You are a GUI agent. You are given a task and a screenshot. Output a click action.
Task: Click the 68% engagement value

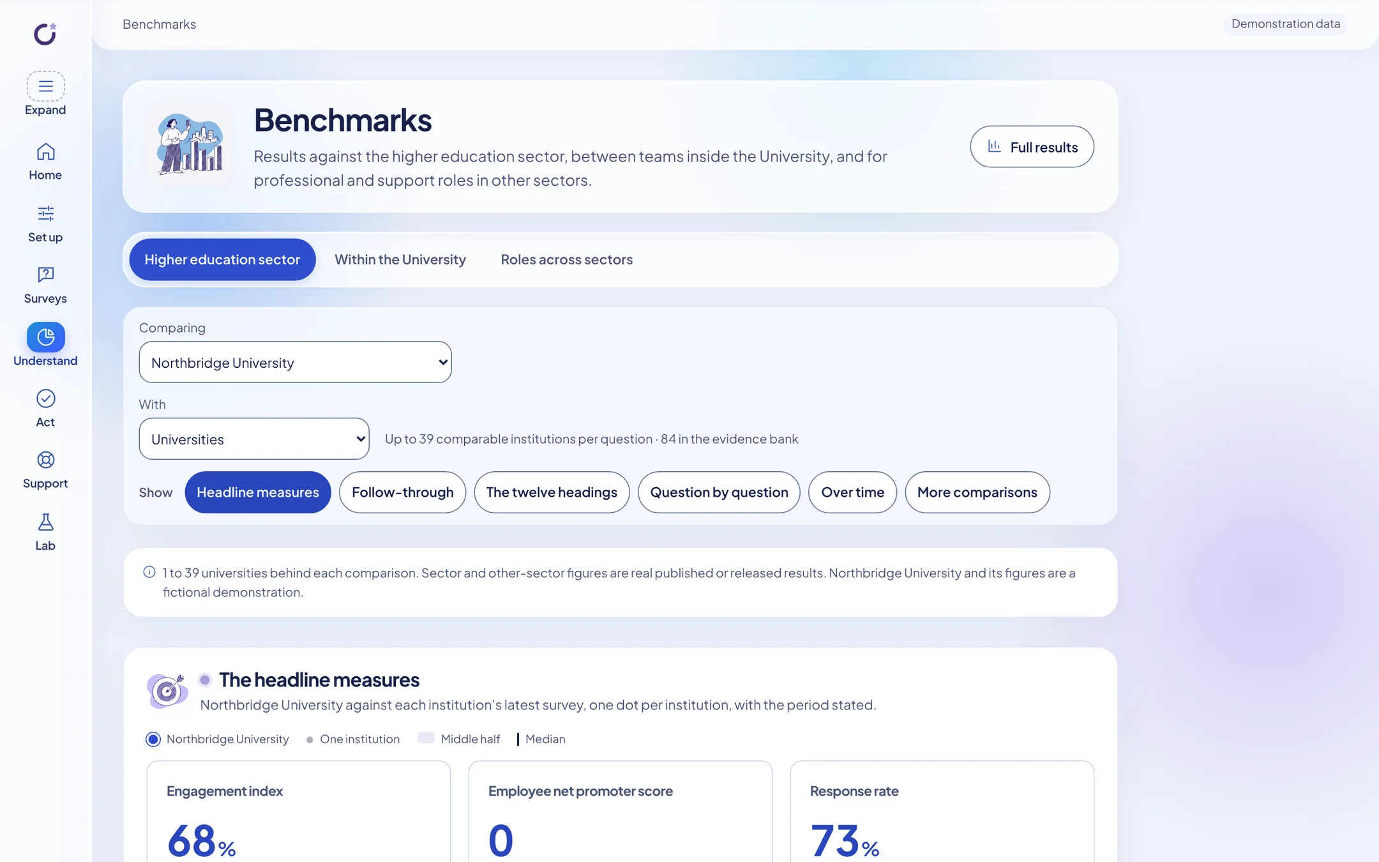(x=202, y=840)
